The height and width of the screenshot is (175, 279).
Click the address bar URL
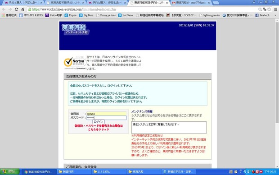coord(74,9)
